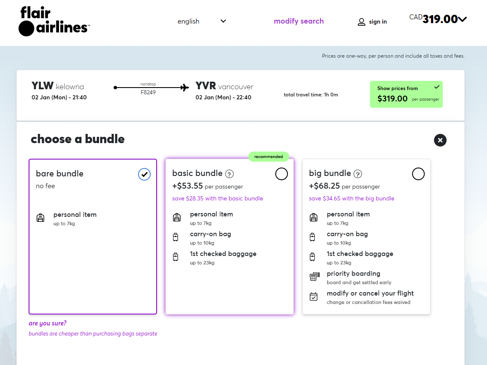The width and height of the screenshot is (487, 365).
Task: Click modify search in the header
Action: pos(298,21)
